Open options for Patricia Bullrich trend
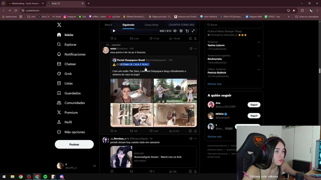321x180 pixels. (259, 69)
